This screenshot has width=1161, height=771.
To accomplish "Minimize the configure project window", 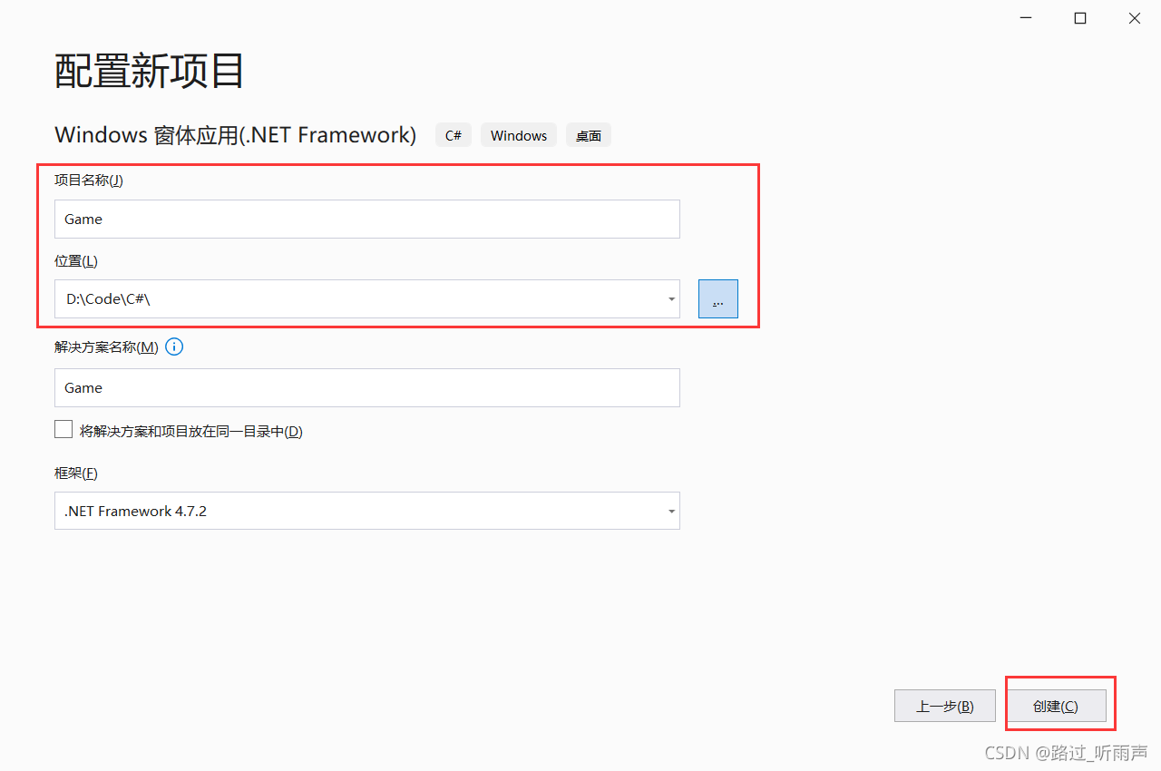I will tap(1026, 18).
